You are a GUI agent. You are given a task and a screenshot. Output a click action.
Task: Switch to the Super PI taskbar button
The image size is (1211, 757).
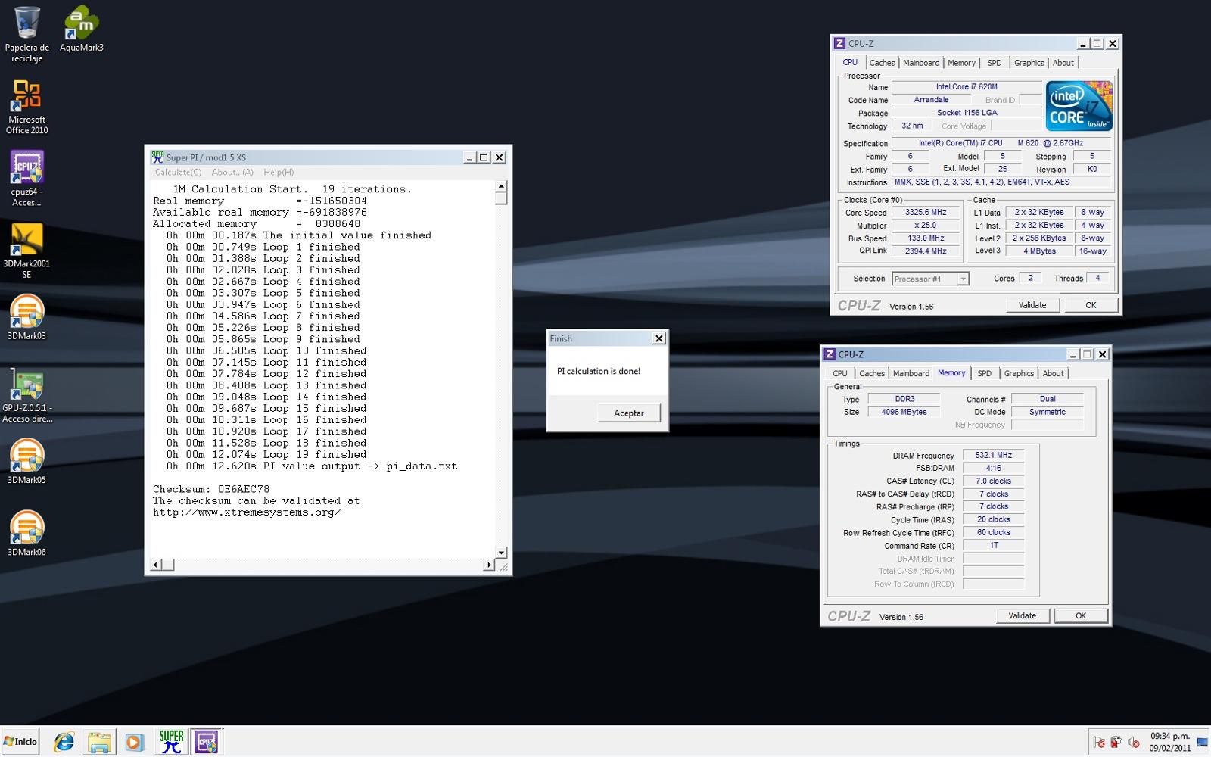tap(172, 742)
